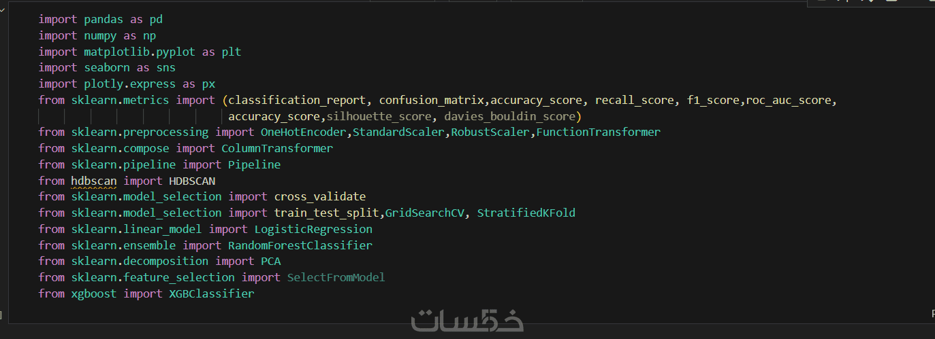Click the underlined hdbscan module name
This screenshot has width=935, height=339.
coord(93,181)
